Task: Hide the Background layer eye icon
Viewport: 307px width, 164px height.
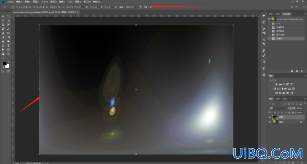Action: (270, 122)
